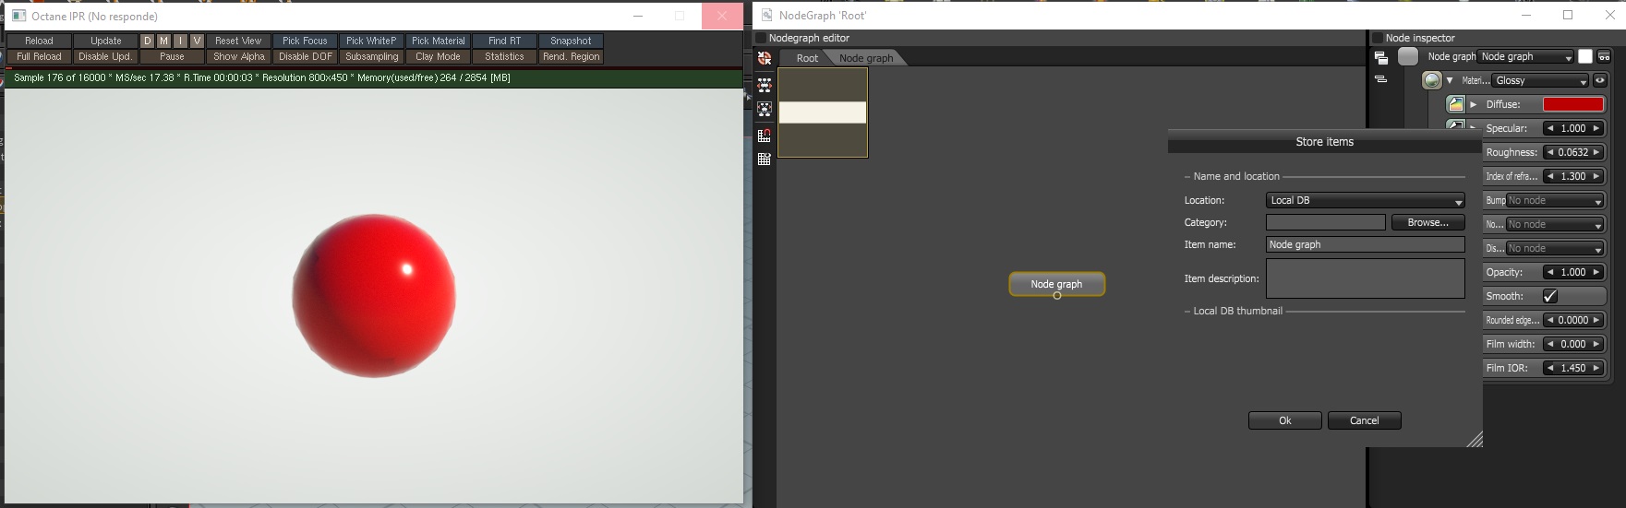Toggle the V render mode button
The image size is (1626, 508).
click(x=197, y=41)
